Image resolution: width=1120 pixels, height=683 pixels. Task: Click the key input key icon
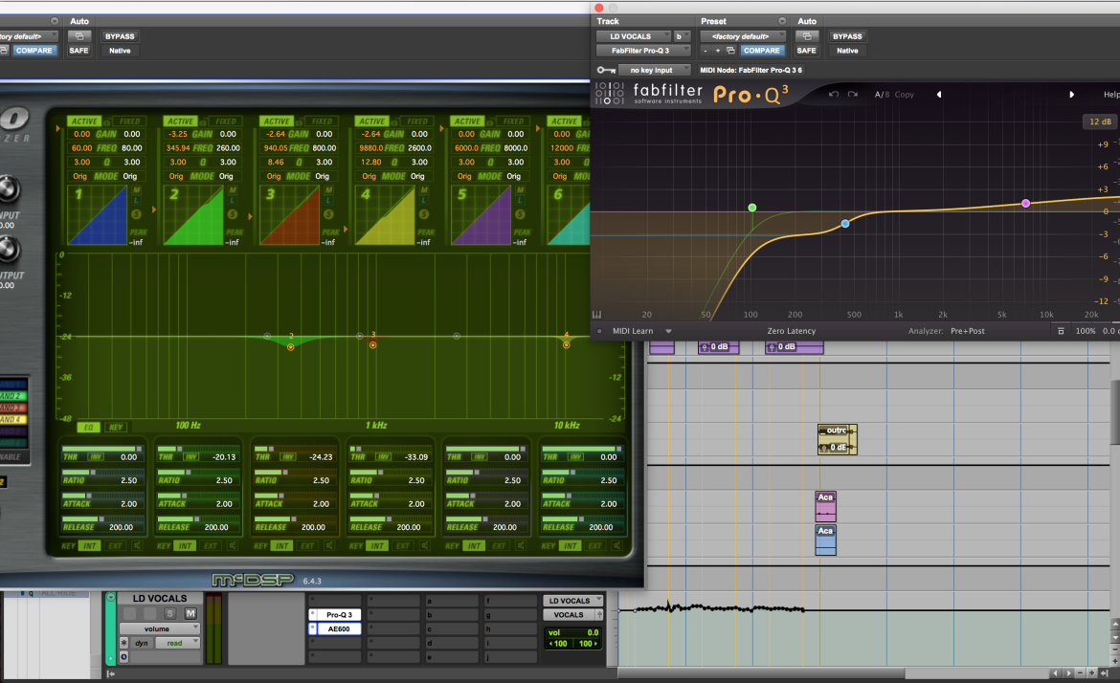607,70
